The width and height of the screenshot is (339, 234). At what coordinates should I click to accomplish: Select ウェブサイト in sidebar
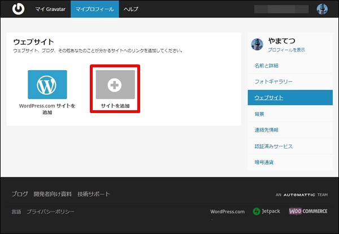click(x=290, y=98)
